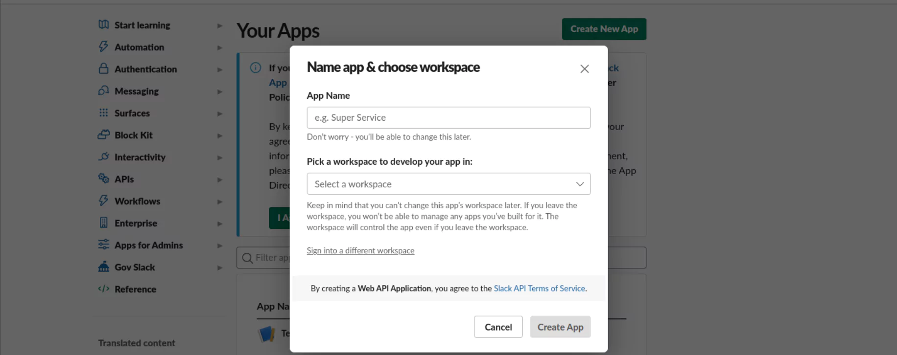Click the Cancel button
Viewport: 897px width, 355px height.
498,327
